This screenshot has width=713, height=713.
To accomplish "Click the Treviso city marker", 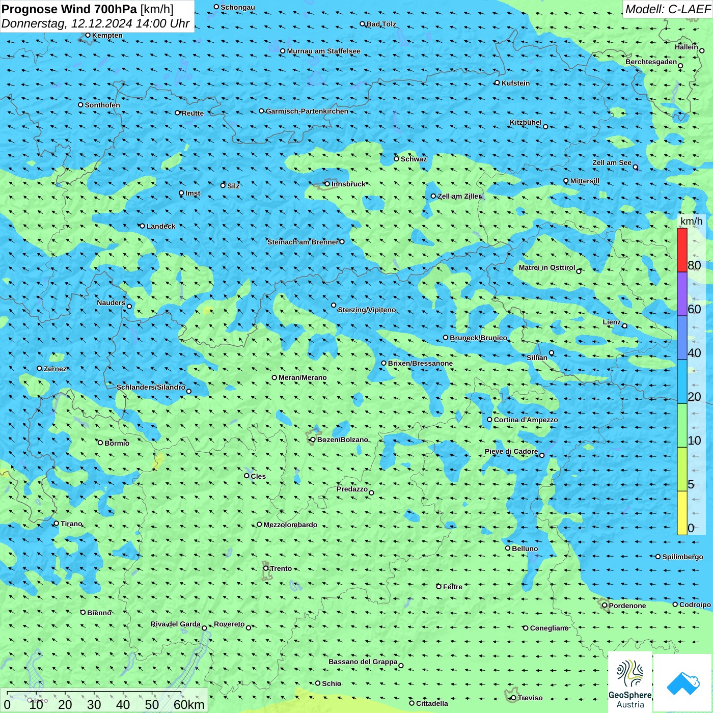I will 513,698.
